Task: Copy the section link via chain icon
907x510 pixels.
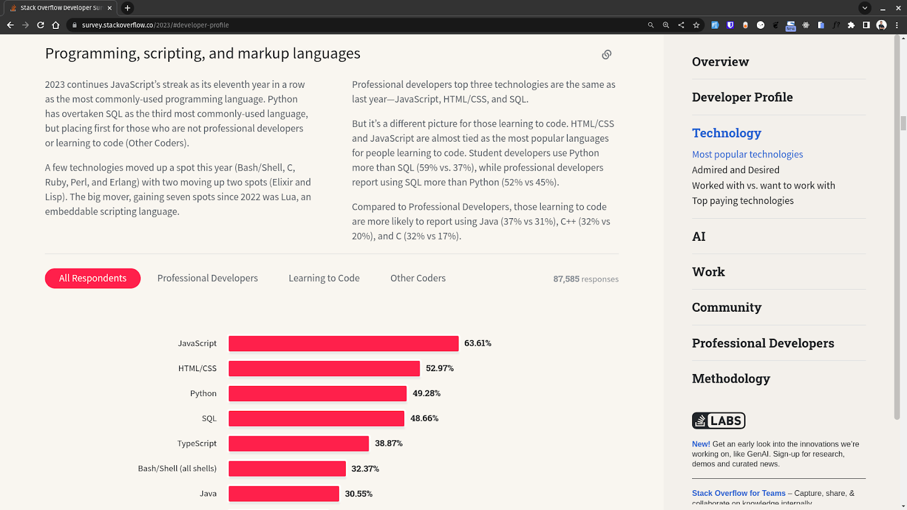Action: 607,54
